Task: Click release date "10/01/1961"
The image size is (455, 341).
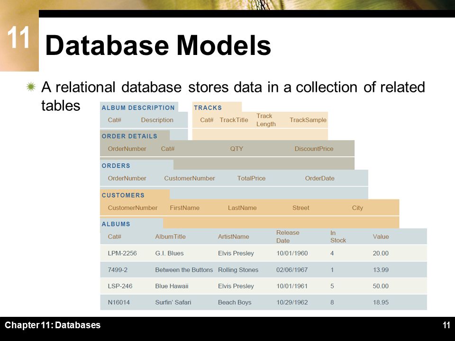Action: [x=292, y=286]
